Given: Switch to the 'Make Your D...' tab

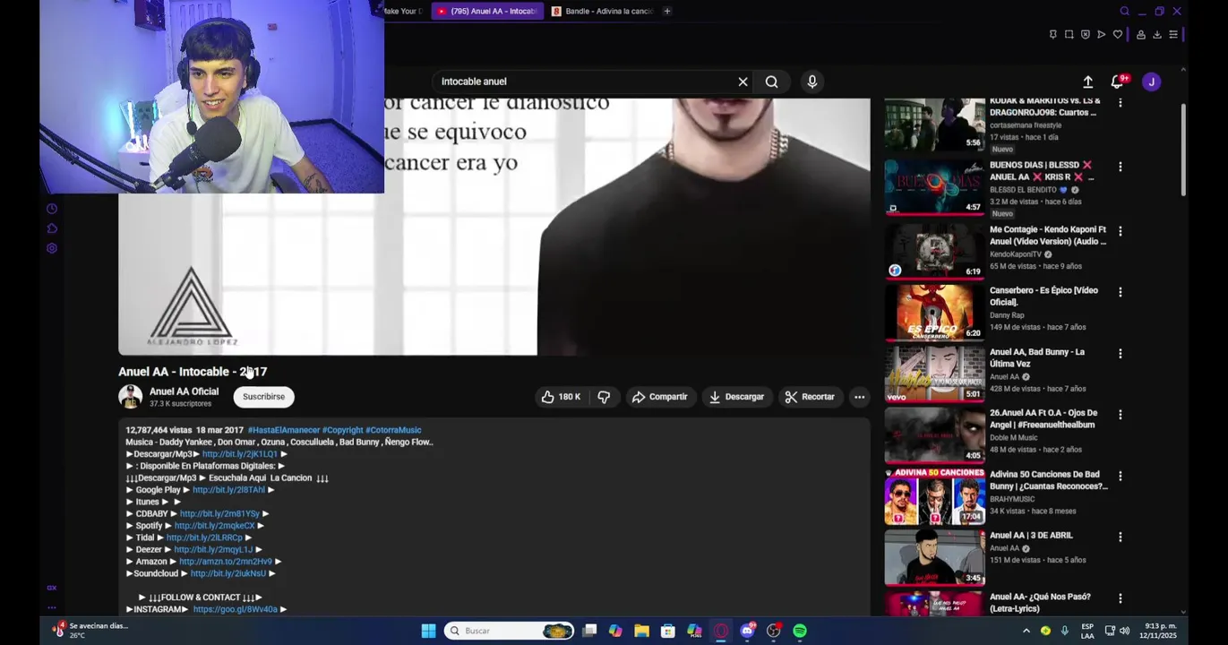Looking at the screenshot, I should [405, 11].
